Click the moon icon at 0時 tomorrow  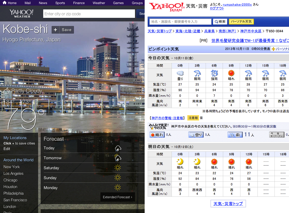[180, 162]
